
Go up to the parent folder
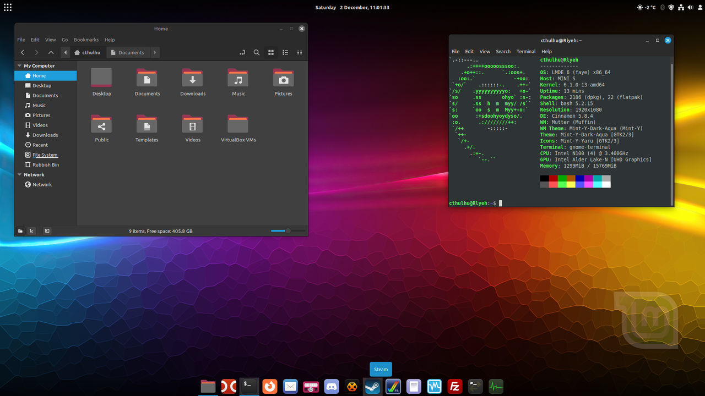(x=51, y=53)
